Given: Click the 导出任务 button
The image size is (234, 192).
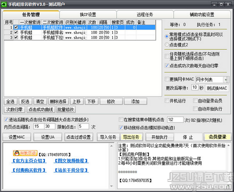Looking at the screenshot, I should pos(131,137).
